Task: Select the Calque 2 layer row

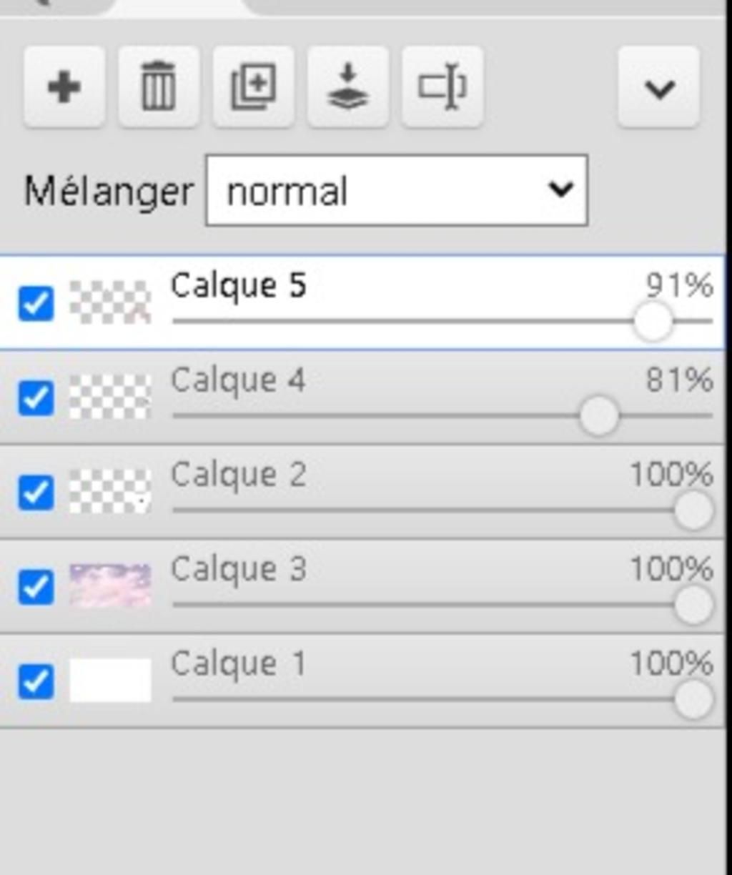Action: pyautogui.click(x=362, y=493)
